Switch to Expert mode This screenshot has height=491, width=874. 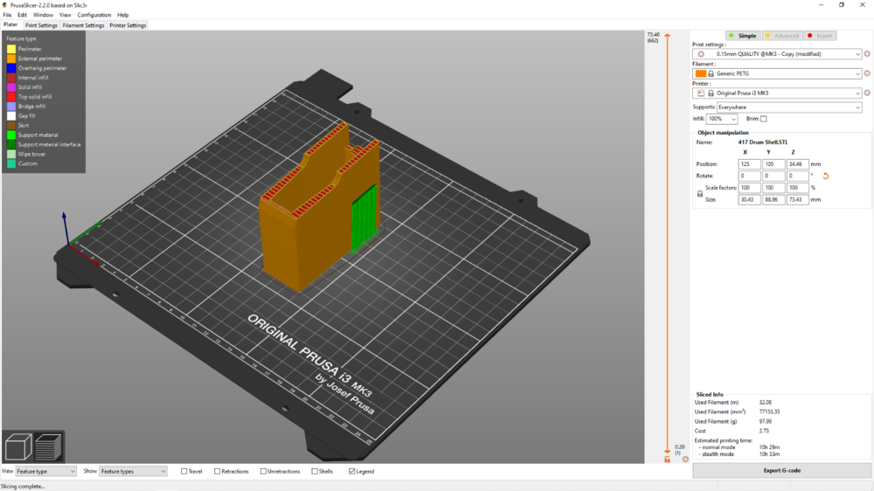point(820,36)
